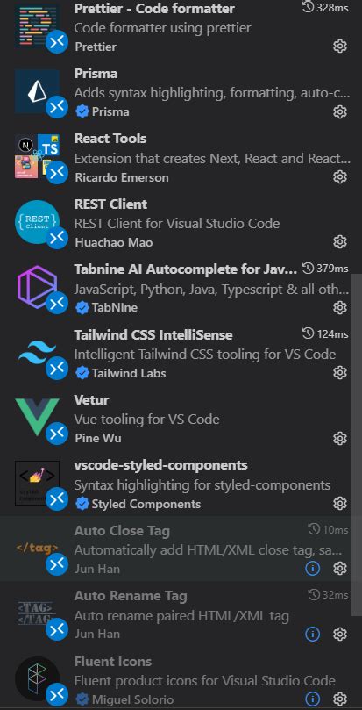
Task: Click Auto Rename Tag 32ms activation time
Action: coord(328,595)
